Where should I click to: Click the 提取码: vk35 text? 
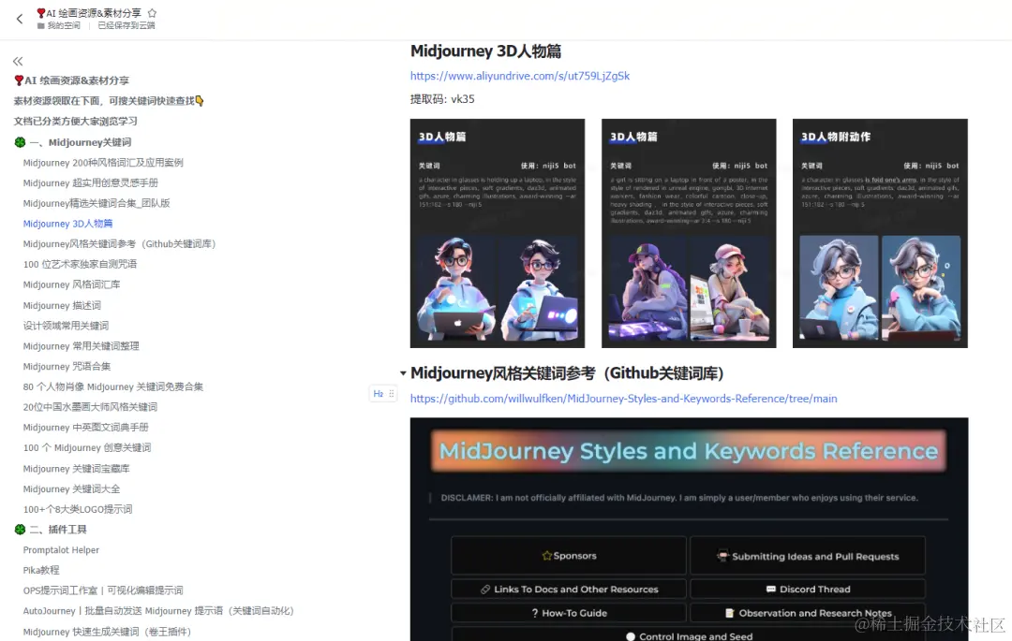point(442,99)
